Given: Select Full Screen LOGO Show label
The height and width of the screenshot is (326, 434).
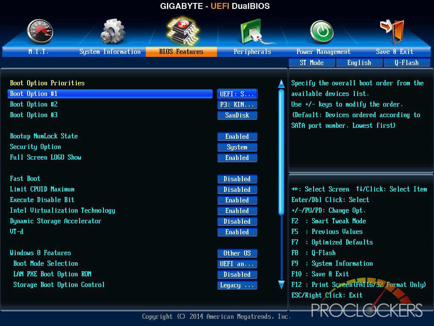Looking at the screenshot, I should pos(46,157).
